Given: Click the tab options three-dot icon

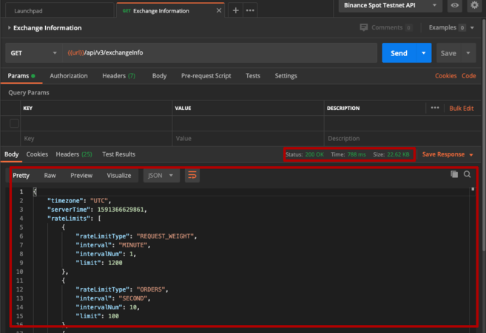Looking at the screenshot, I should coord(251,10).
